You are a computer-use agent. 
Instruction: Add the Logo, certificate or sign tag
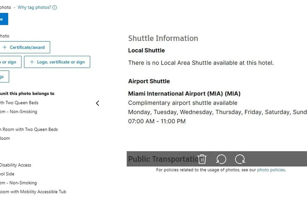(57, 62)
